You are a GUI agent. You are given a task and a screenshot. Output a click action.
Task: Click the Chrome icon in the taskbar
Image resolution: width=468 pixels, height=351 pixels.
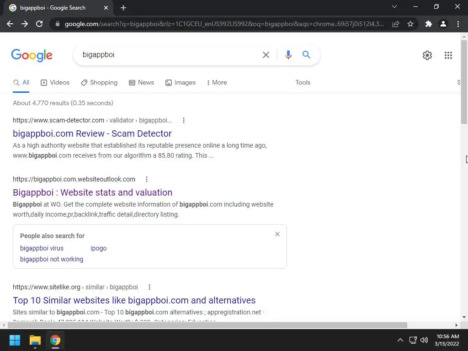click(55, 340)
